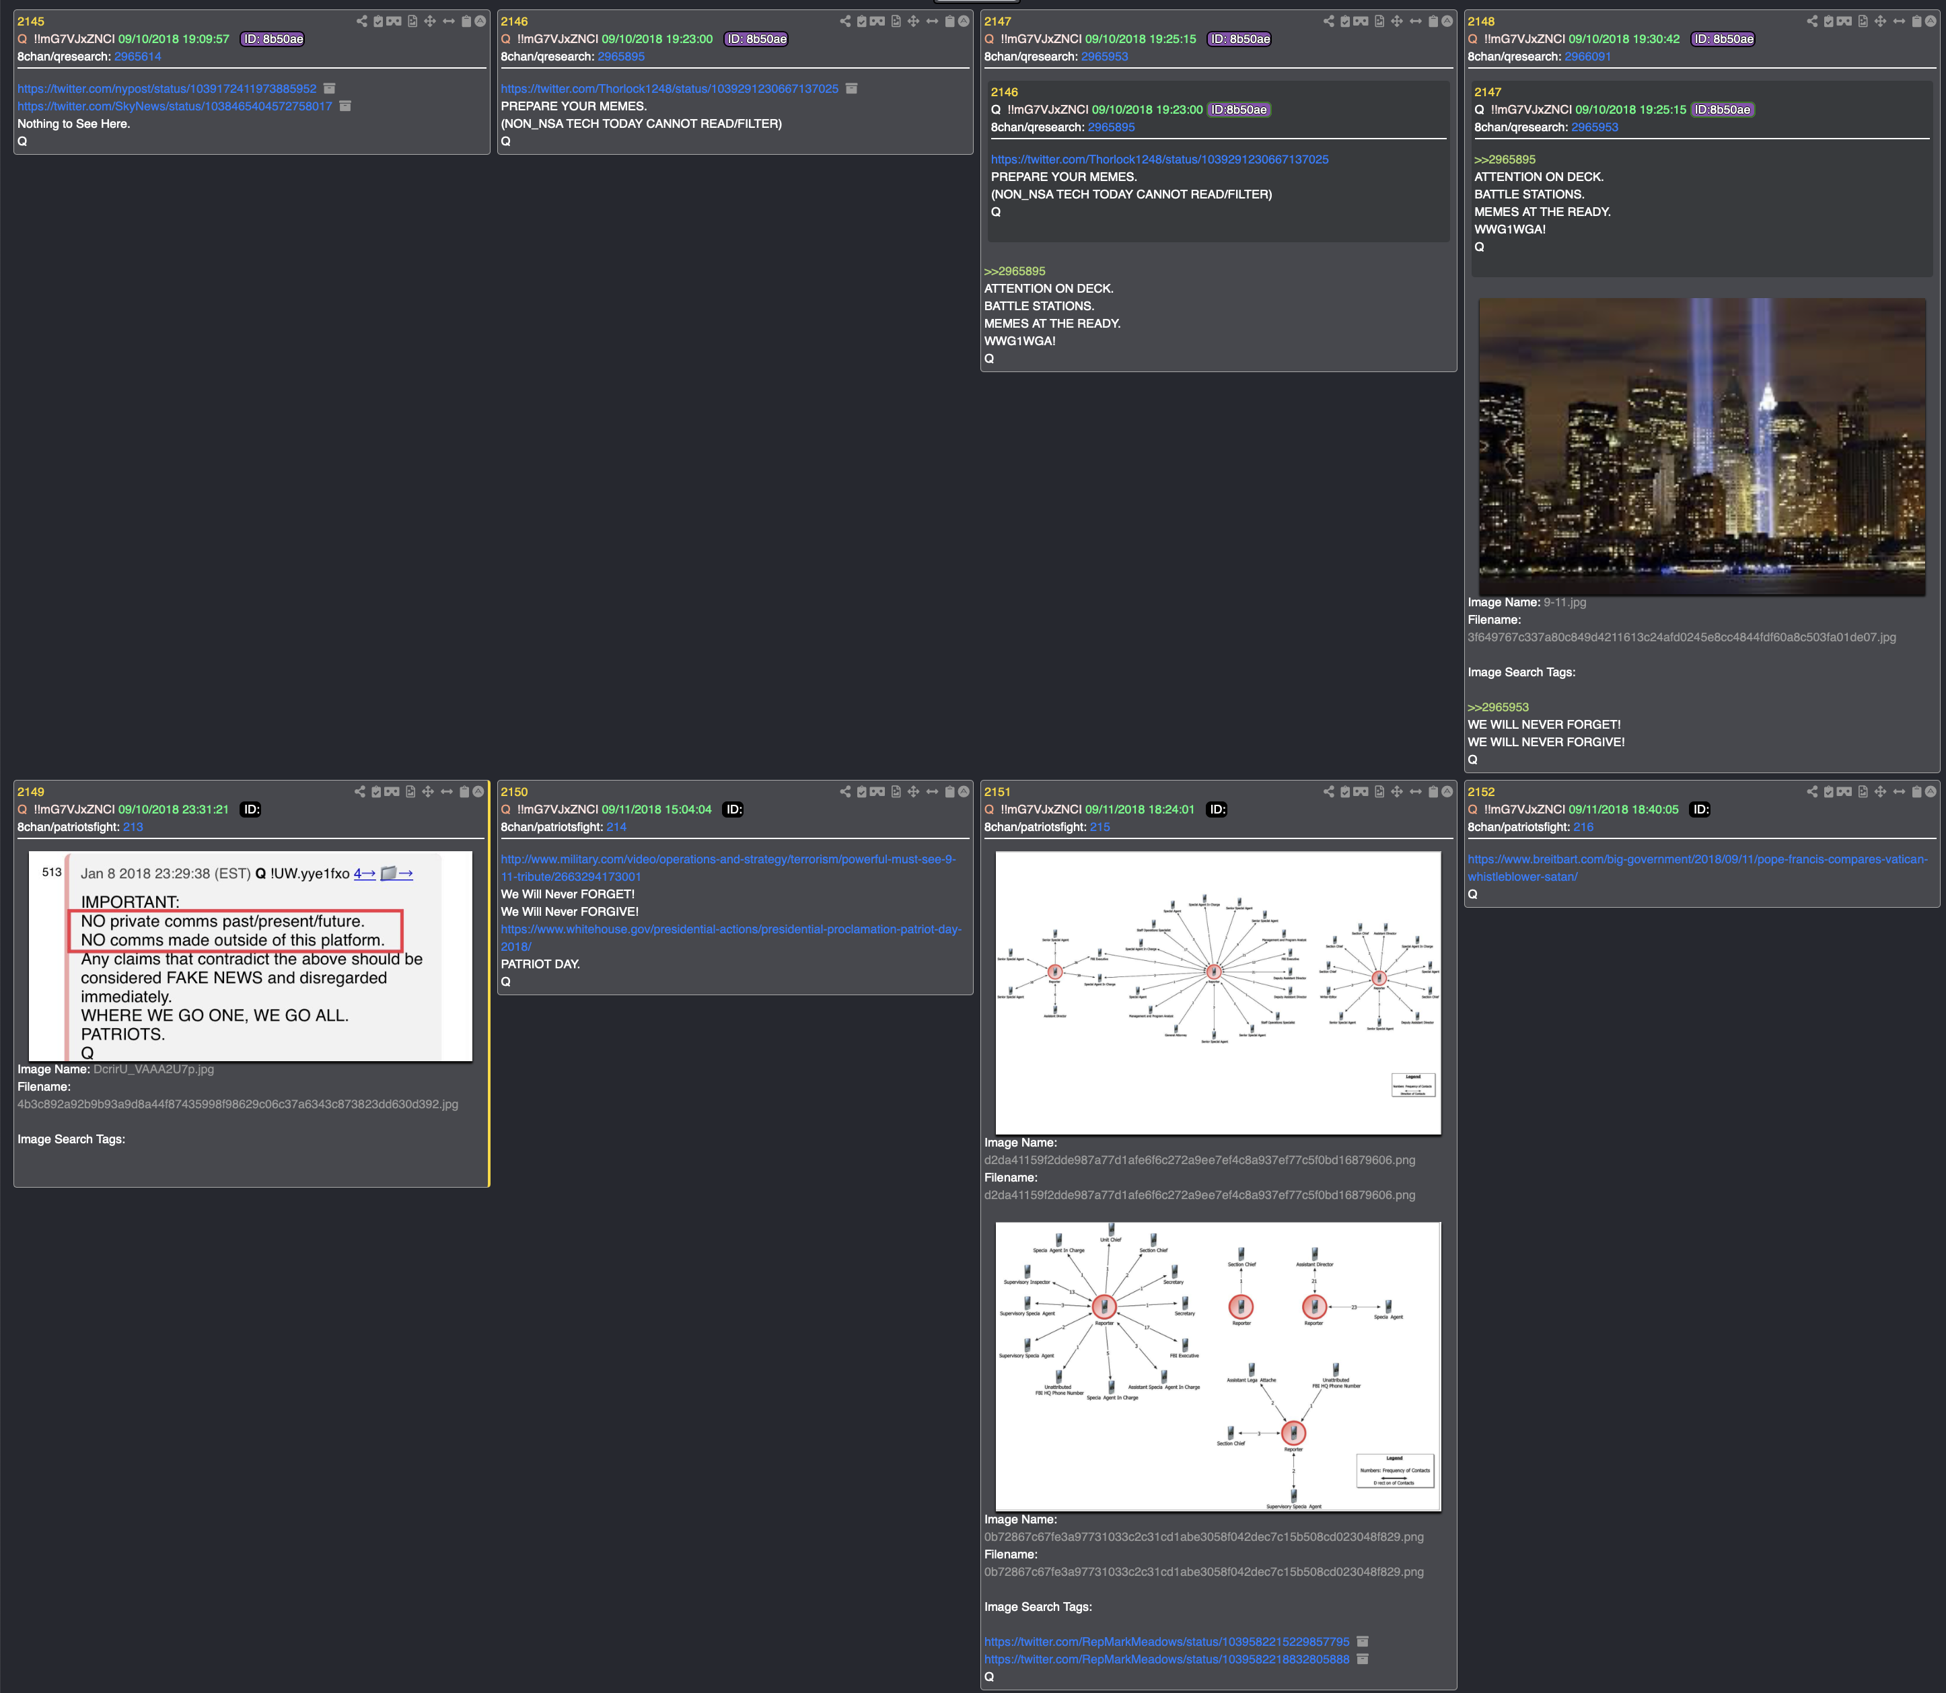Image resolution: width=1946 pixels, height=1693 pixels.
Task: Click the share icon on post 2148
Action: [x=1813, y=21]
